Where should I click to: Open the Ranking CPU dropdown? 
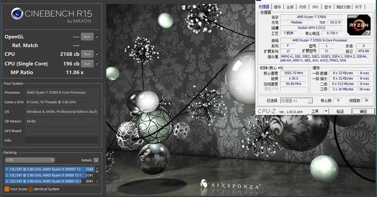[30, 160]
